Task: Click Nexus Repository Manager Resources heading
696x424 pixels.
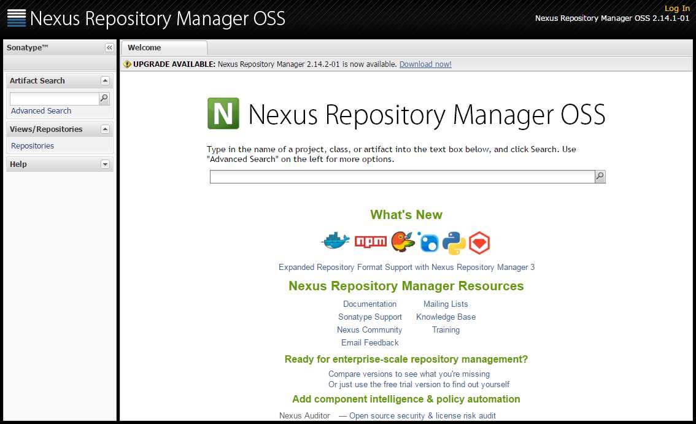Action: tap(406, 286)
